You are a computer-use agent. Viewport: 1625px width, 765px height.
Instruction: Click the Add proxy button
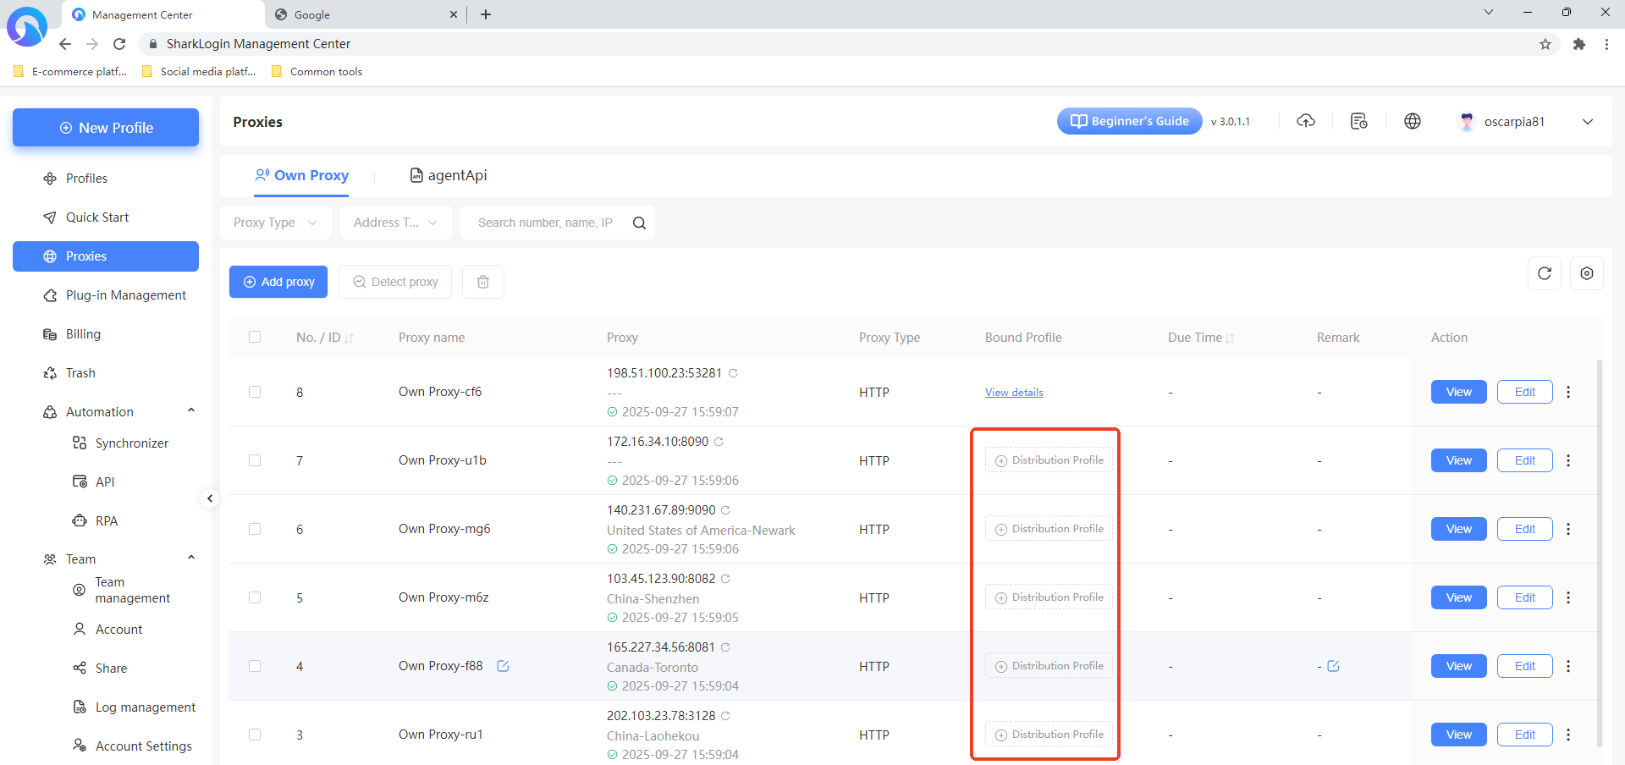[278, 282]
